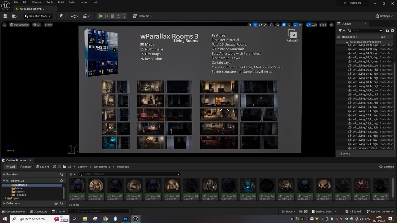Click Save All in Content Browser

tap(43, 167)
